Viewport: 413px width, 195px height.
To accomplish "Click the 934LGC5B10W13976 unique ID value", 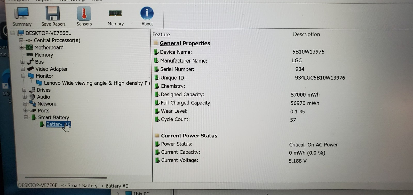I will click(x=320, y=78).
